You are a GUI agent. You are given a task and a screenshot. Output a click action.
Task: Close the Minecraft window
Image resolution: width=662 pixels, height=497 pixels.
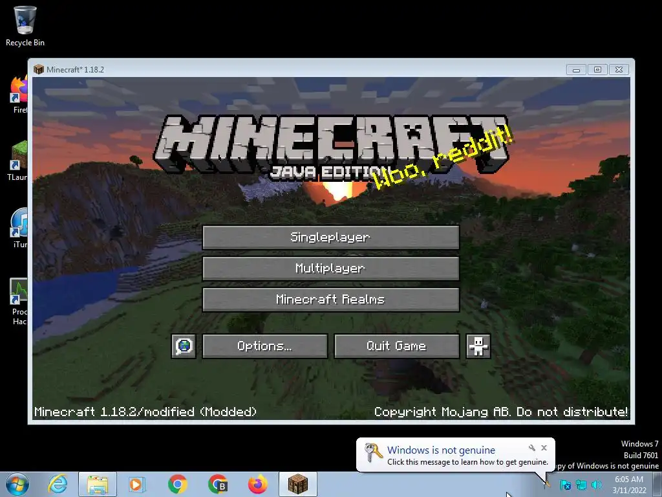click(x=619, y=69)
